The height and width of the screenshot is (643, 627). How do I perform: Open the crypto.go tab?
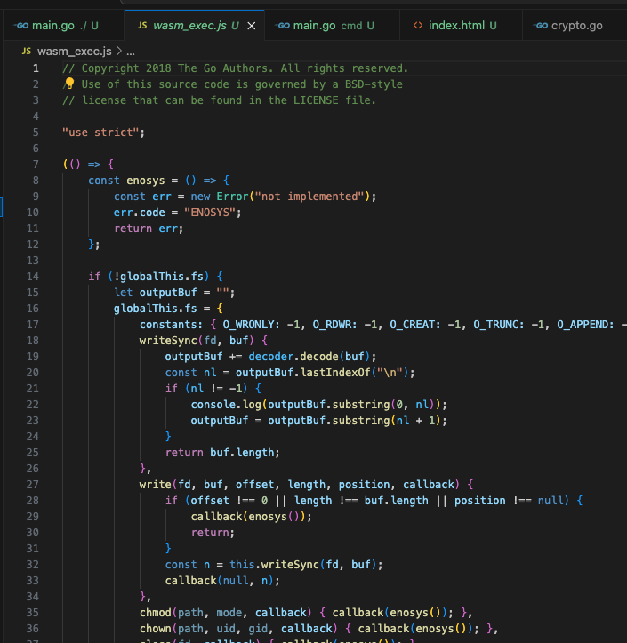[x=576, y=26]
